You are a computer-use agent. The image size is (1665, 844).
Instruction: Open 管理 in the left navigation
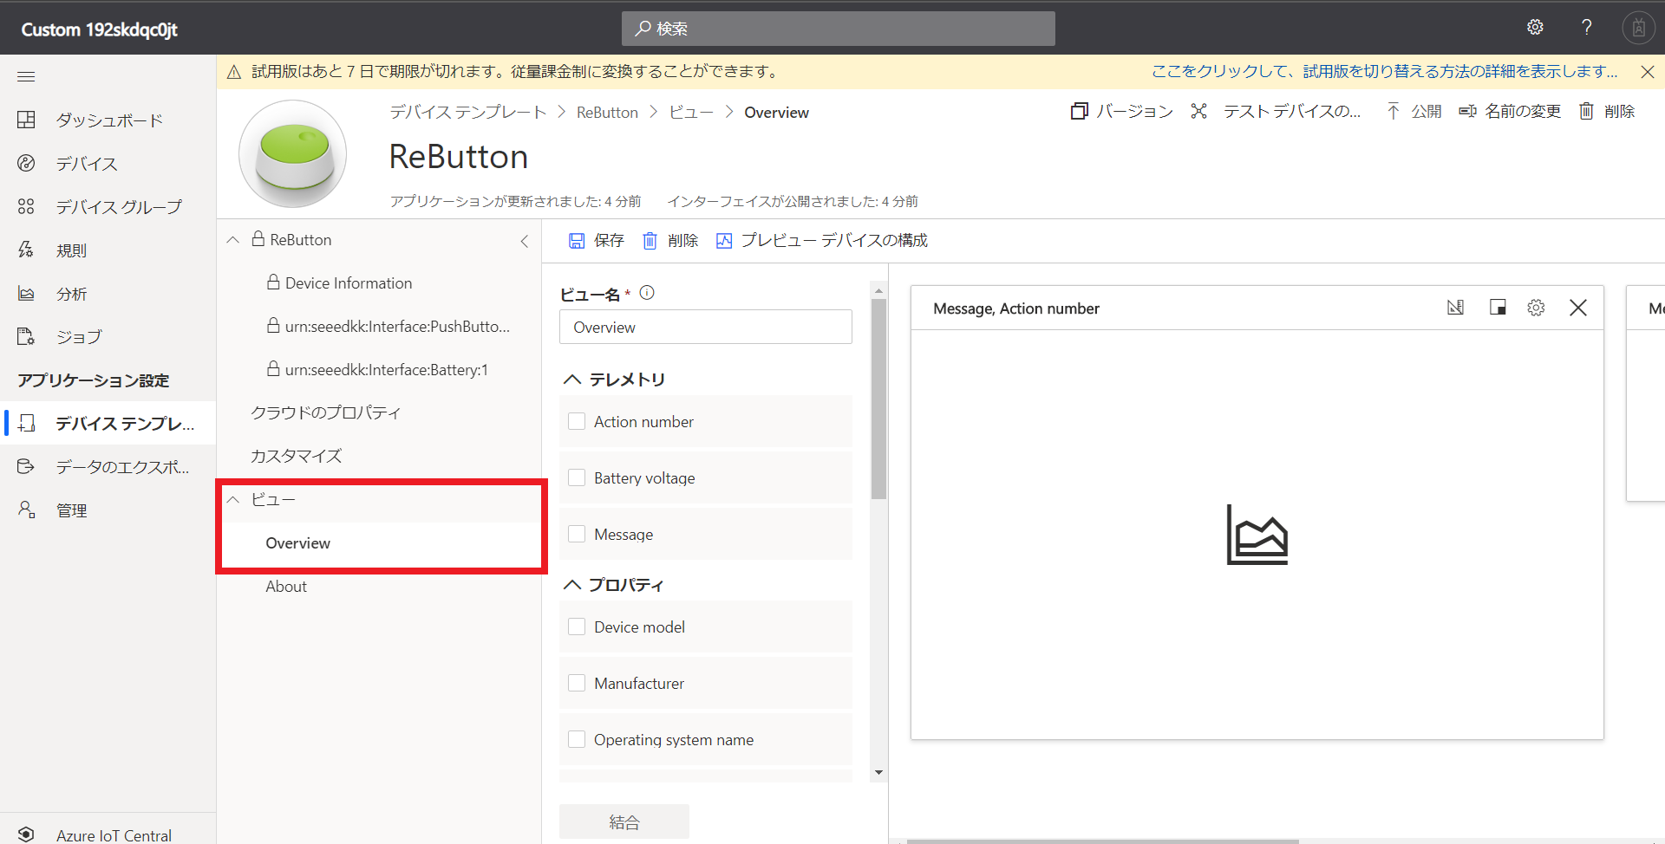coord(108,510)
